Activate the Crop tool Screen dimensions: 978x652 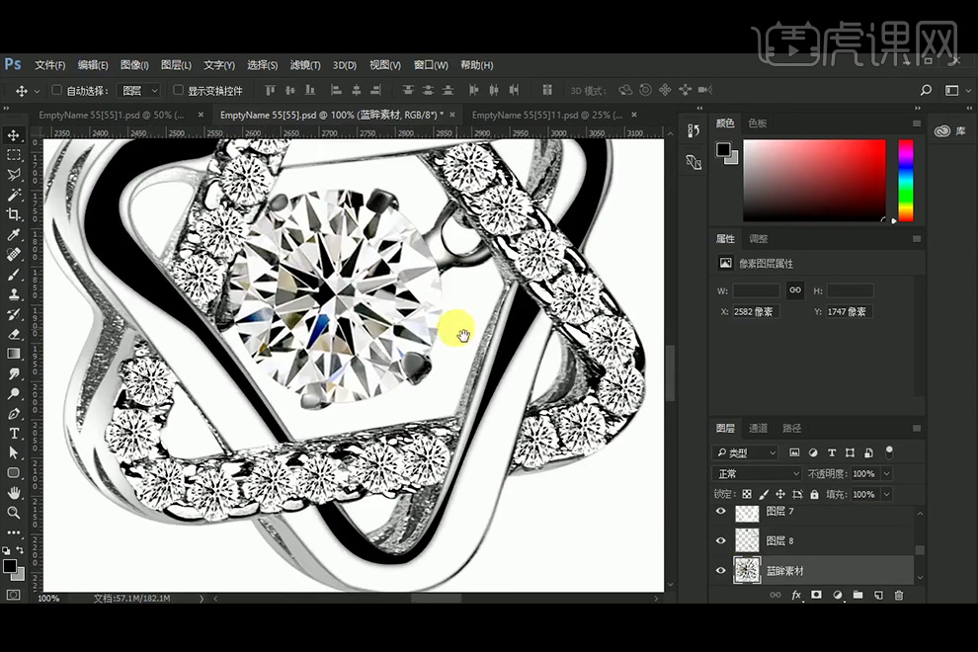(13, 214)
